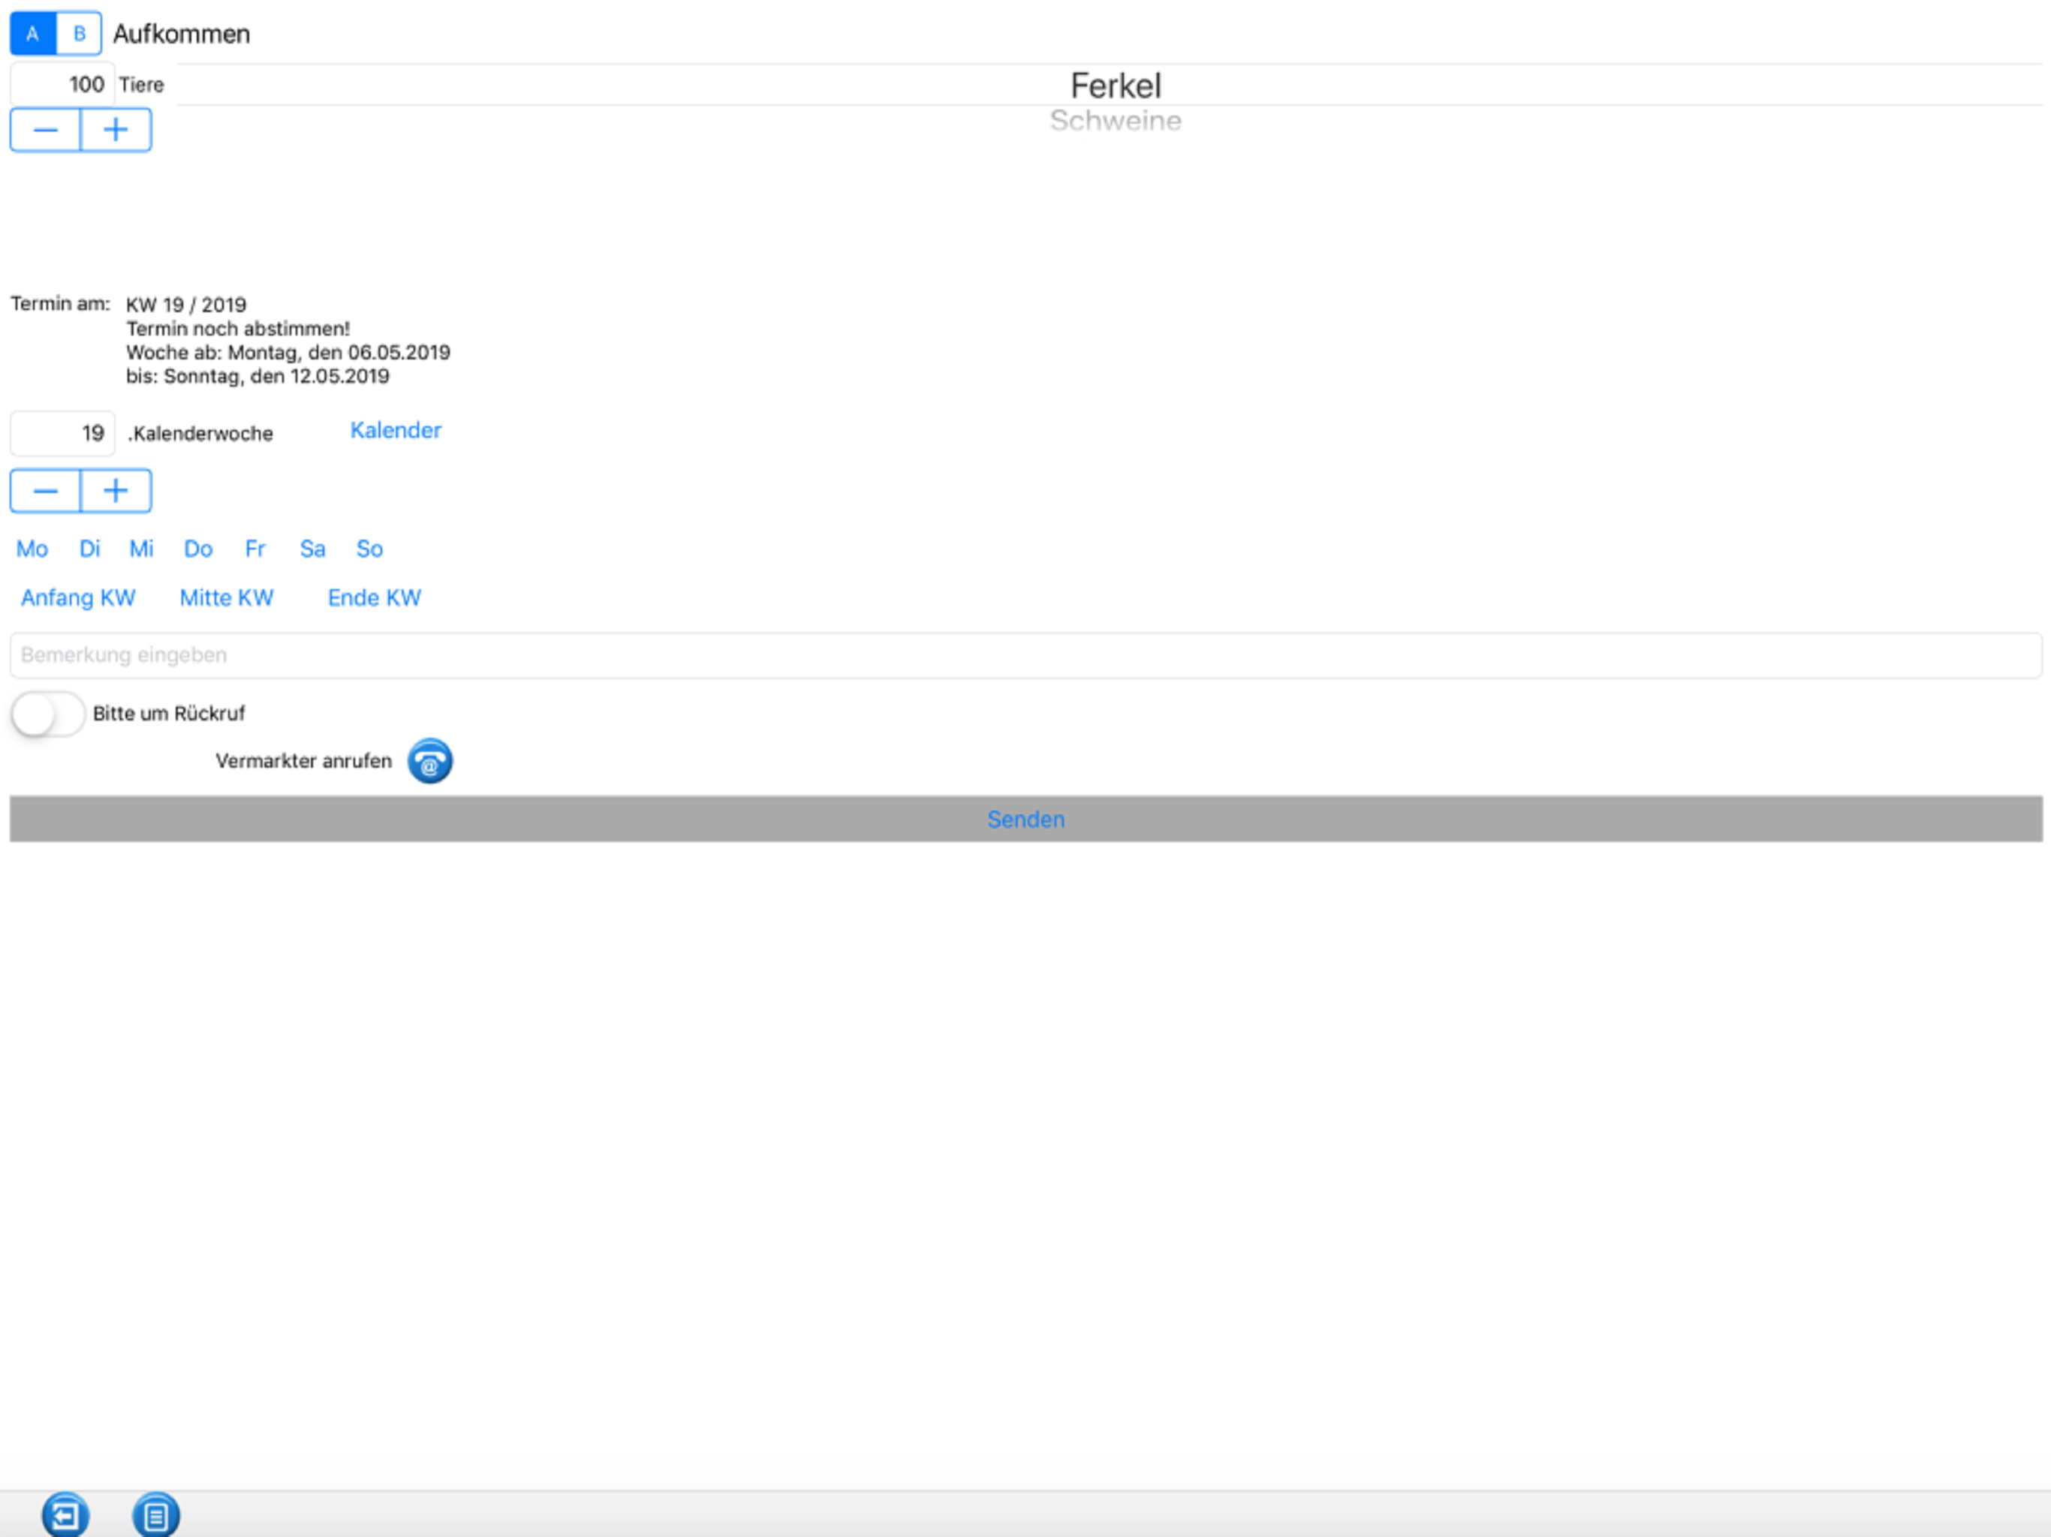The height and width of the screenshot is (1537, 2051).
Task: Select segment B for Aufkommen
Action: [79, 35]
